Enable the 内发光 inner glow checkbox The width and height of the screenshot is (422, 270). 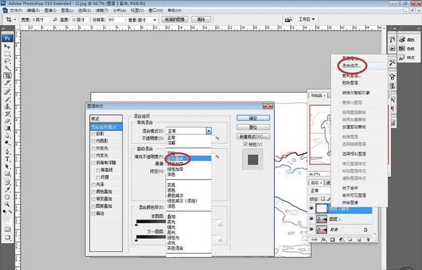point(93,156)
